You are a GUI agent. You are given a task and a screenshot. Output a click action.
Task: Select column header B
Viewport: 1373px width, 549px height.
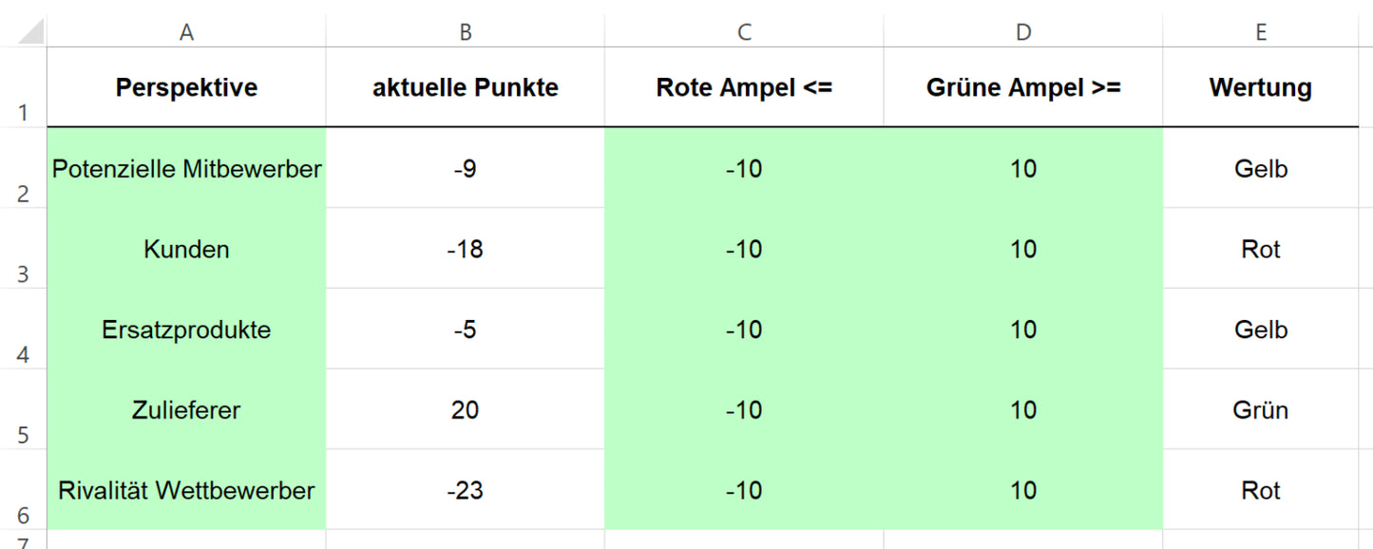pos(465,30)
